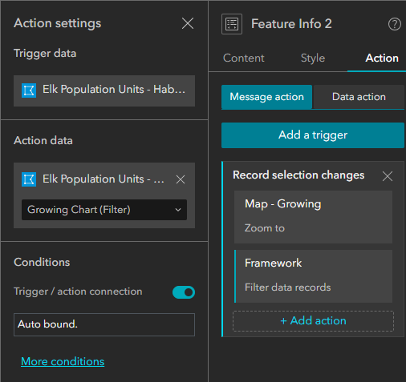Select the Data action option

pos(359,97)
